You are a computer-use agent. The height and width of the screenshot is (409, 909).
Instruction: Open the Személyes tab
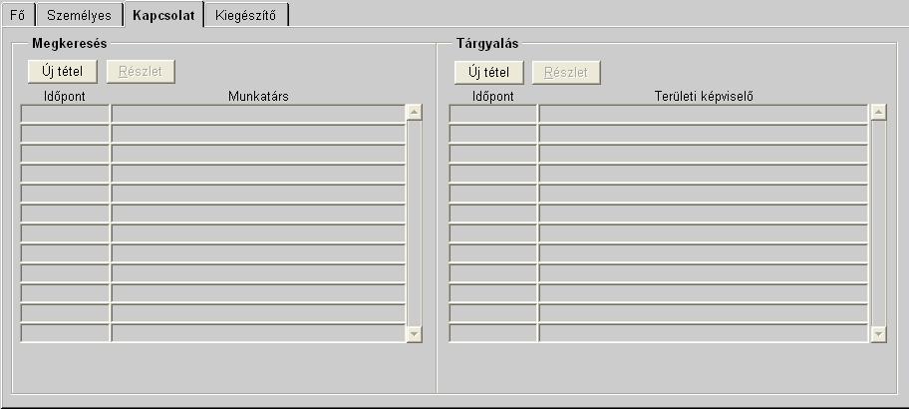coord(79,15)
